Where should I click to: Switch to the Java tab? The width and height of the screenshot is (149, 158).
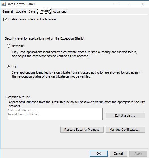[32, 11]
